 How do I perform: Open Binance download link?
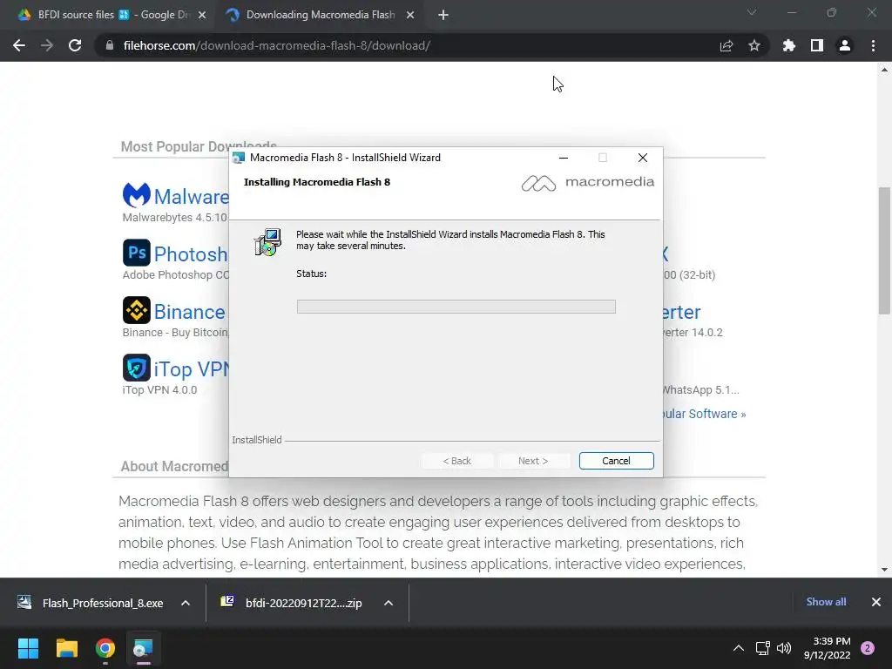point(189,312)
